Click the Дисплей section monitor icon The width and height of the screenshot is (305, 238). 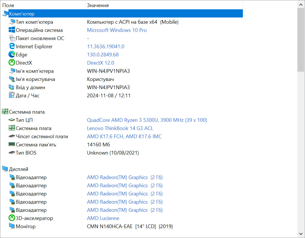point(5,169)
